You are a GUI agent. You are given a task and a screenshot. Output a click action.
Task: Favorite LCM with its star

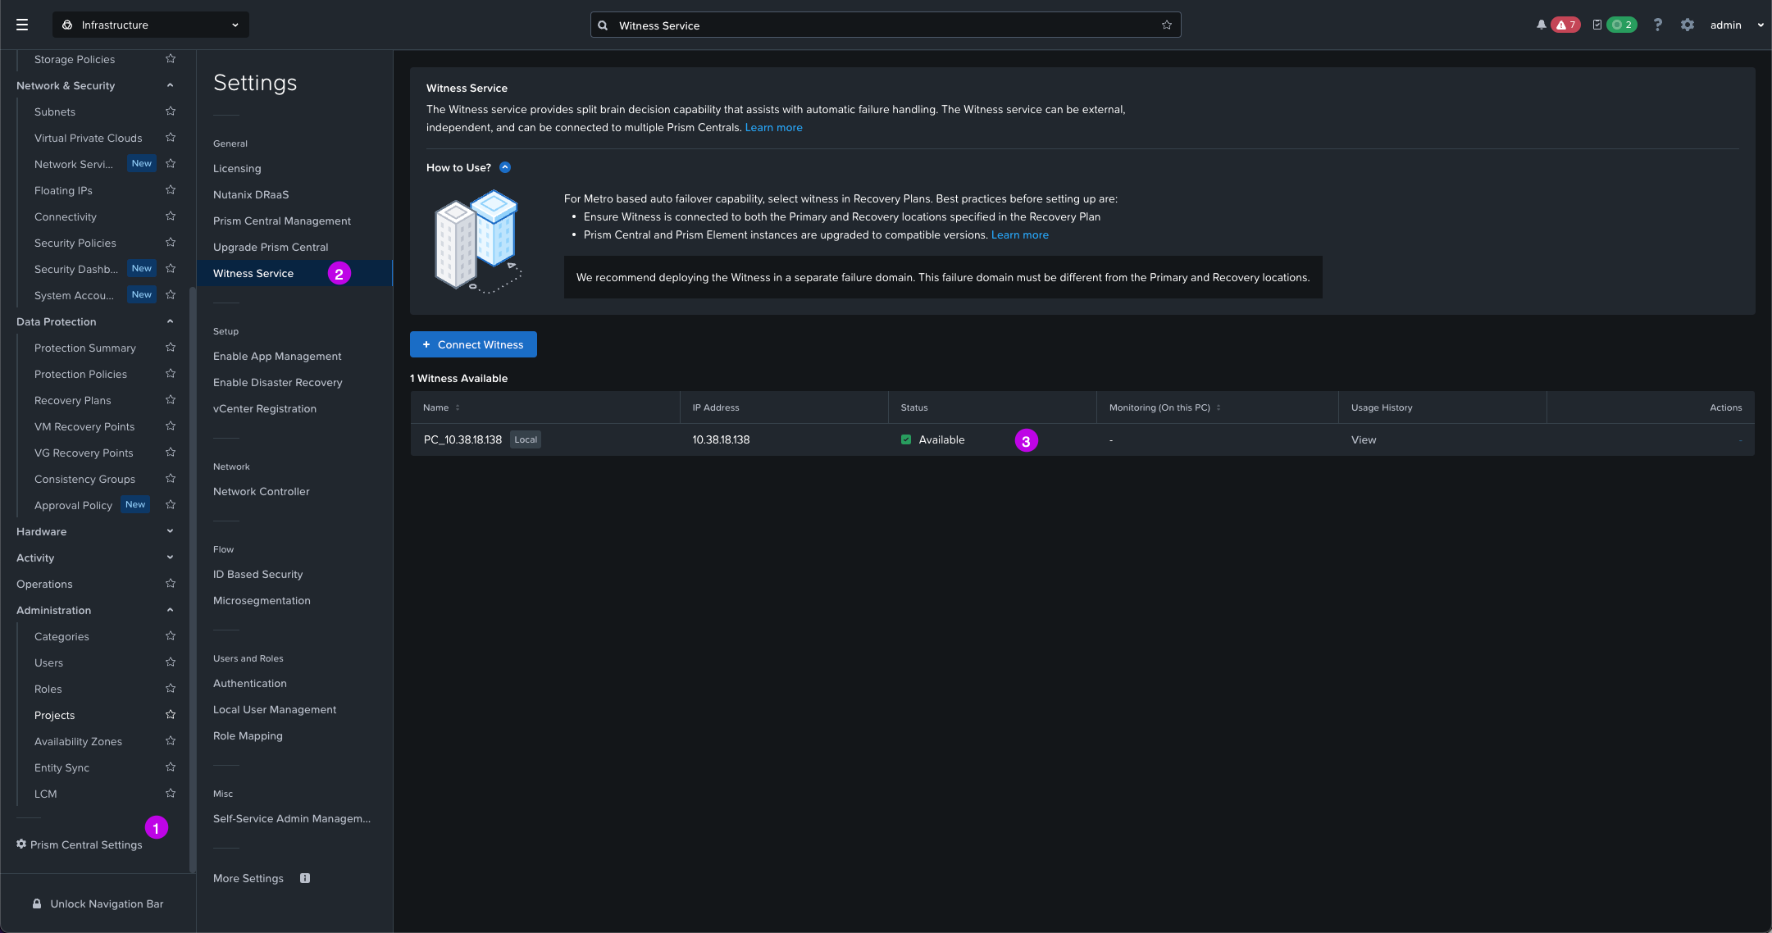[171, 794]
